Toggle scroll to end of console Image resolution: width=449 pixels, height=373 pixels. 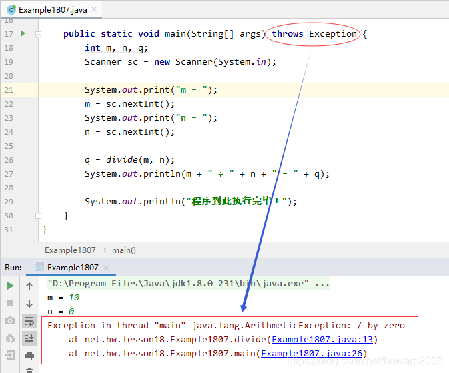[29, 338]
